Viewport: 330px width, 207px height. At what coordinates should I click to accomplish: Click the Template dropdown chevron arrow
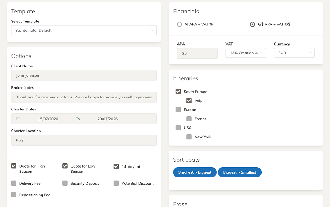[152, 30]
